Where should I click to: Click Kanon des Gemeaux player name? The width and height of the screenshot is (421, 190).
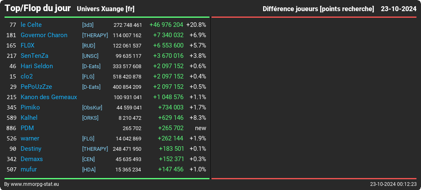click(x=49, y=97)
